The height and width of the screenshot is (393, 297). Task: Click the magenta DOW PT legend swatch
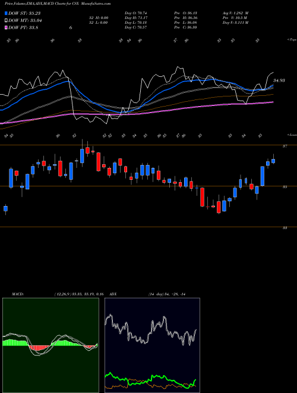[6, 28]
